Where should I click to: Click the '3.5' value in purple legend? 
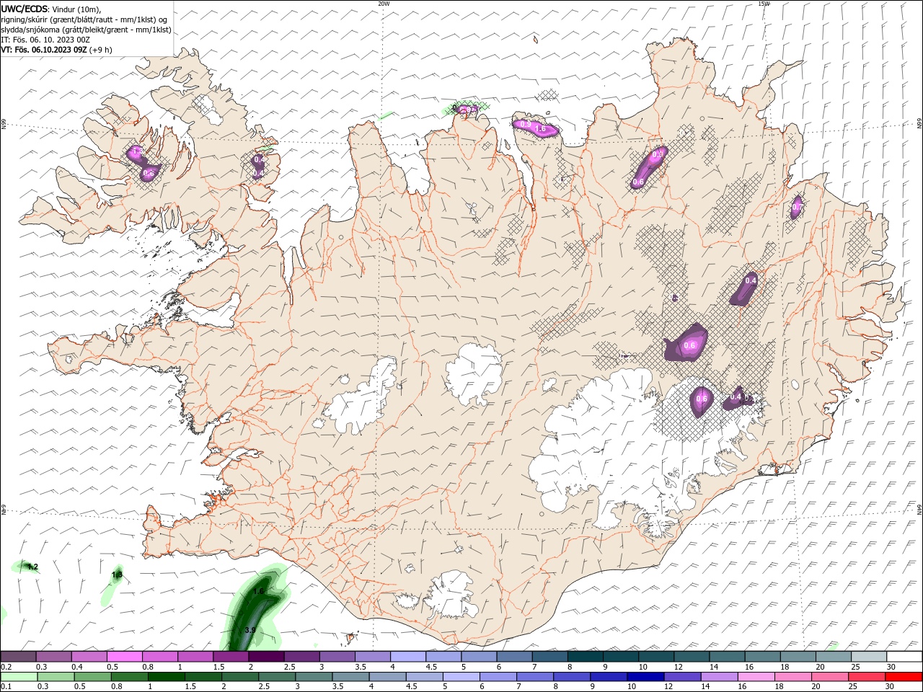click(361, 667)
